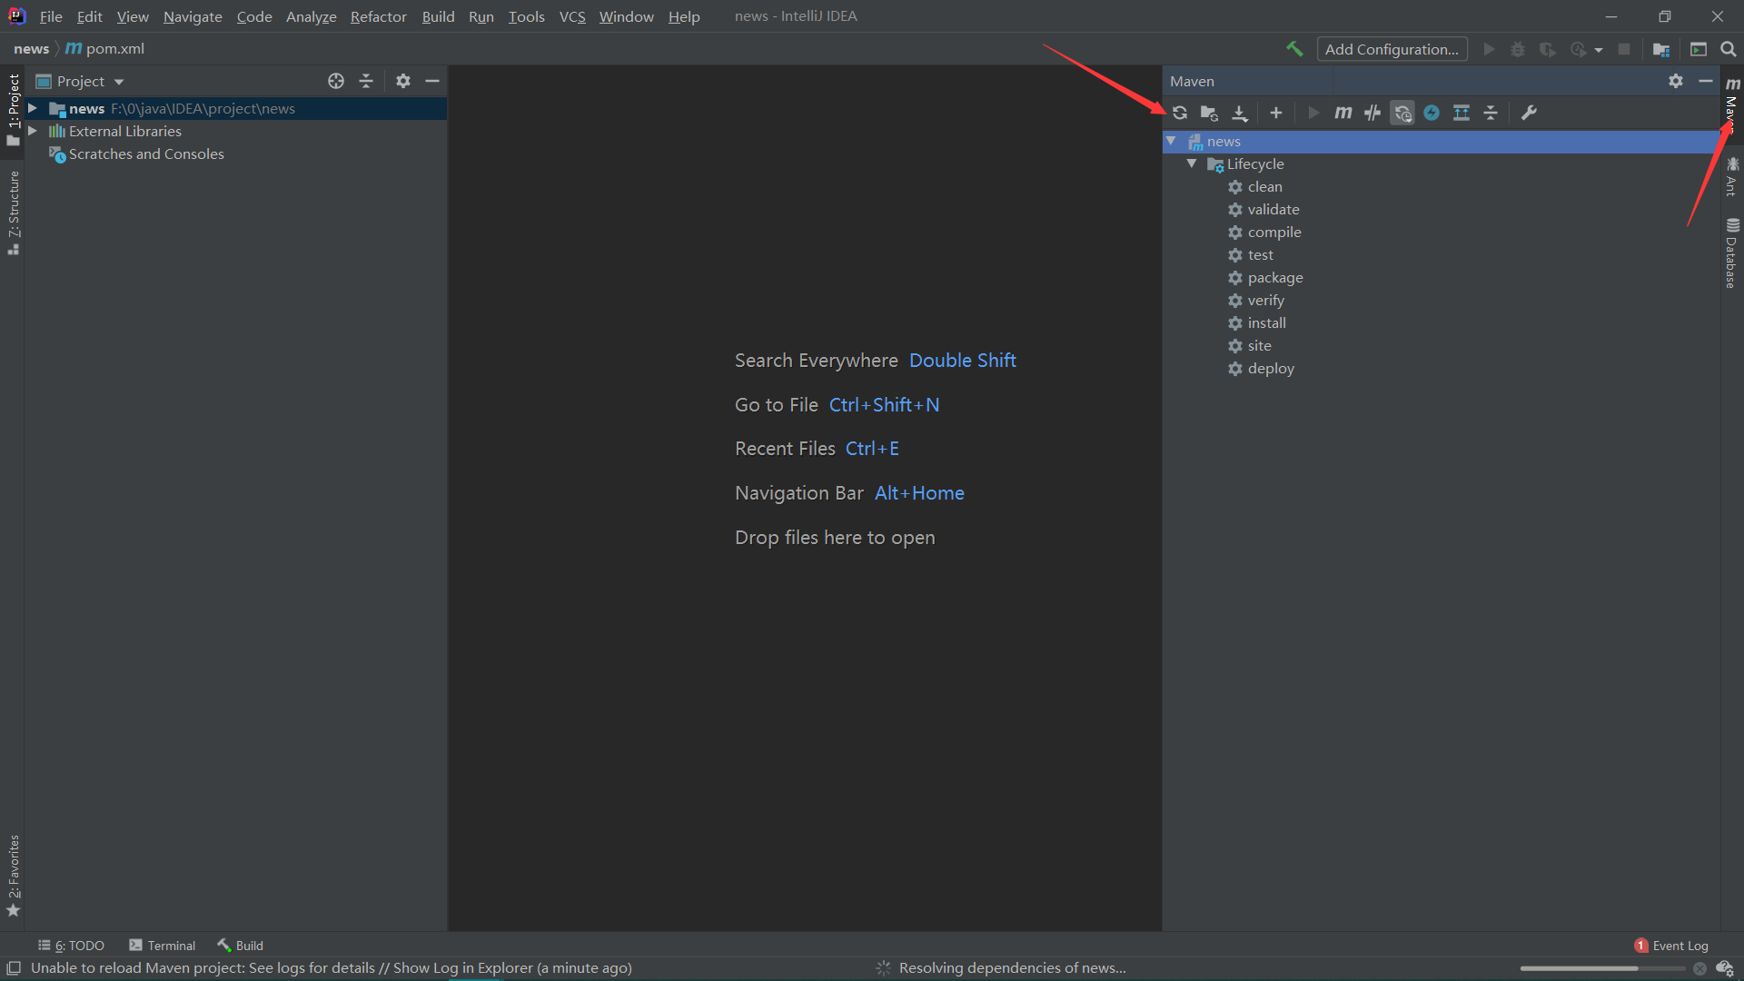Viewport: 1744px width, 981px height.
Task: Open Maven settings wrench
Action: coord(1530,113)
